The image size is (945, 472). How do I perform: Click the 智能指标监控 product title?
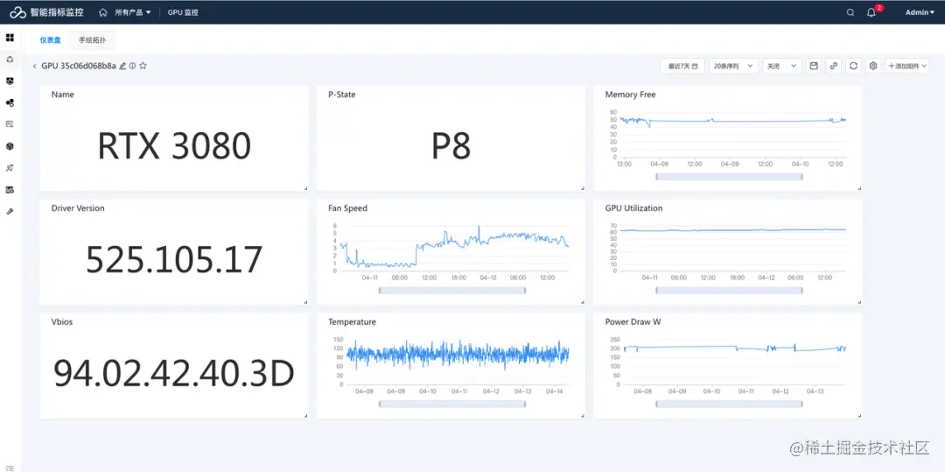pyautogui.click(x=57, y=12)
